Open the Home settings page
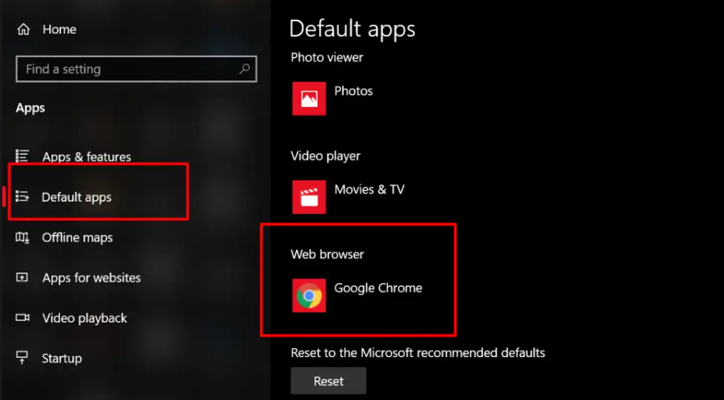The width and height of the screenshot is (724, 400). pyautogui.click(x=59, y=30)
